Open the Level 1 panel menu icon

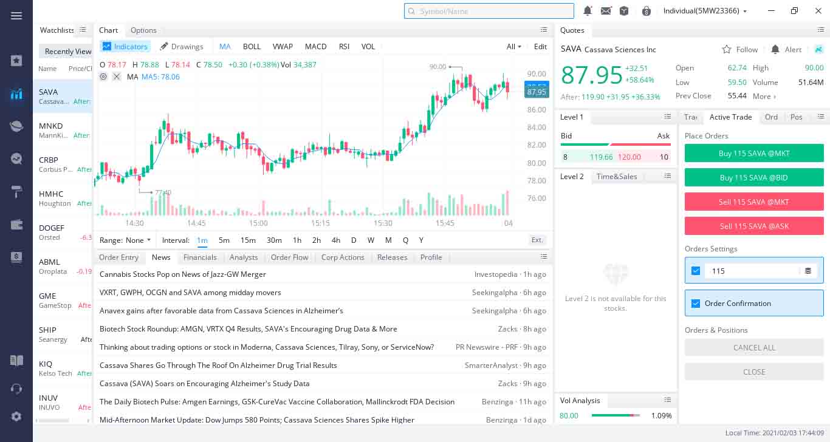(668, 117)
